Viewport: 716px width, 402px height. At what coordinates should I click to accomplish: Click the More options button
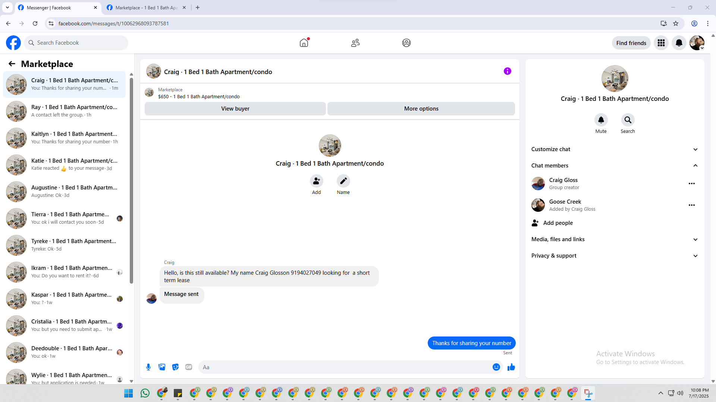(421, 109)
